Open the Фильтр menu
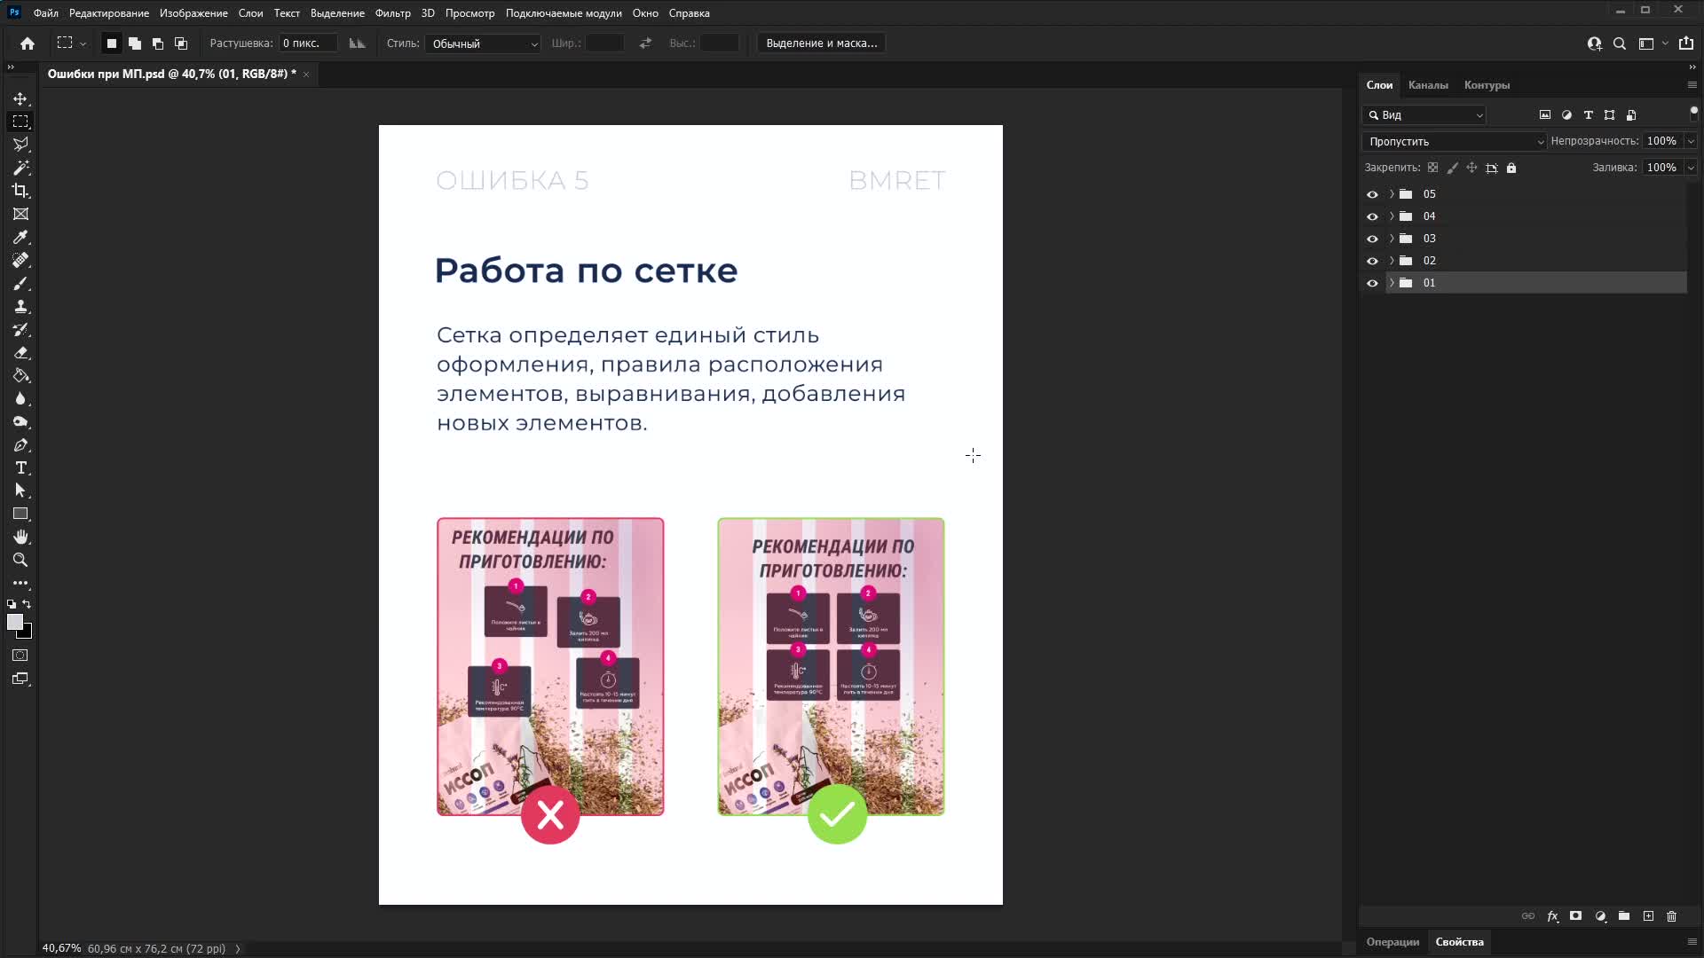This screenshot has width=1704, height=958. 392,13
